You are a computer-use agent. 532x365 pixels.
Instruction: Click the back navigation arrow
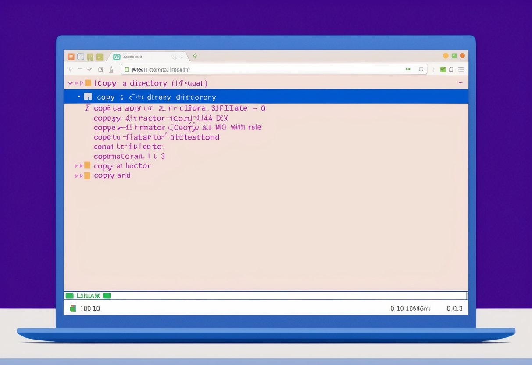[70, 69]
